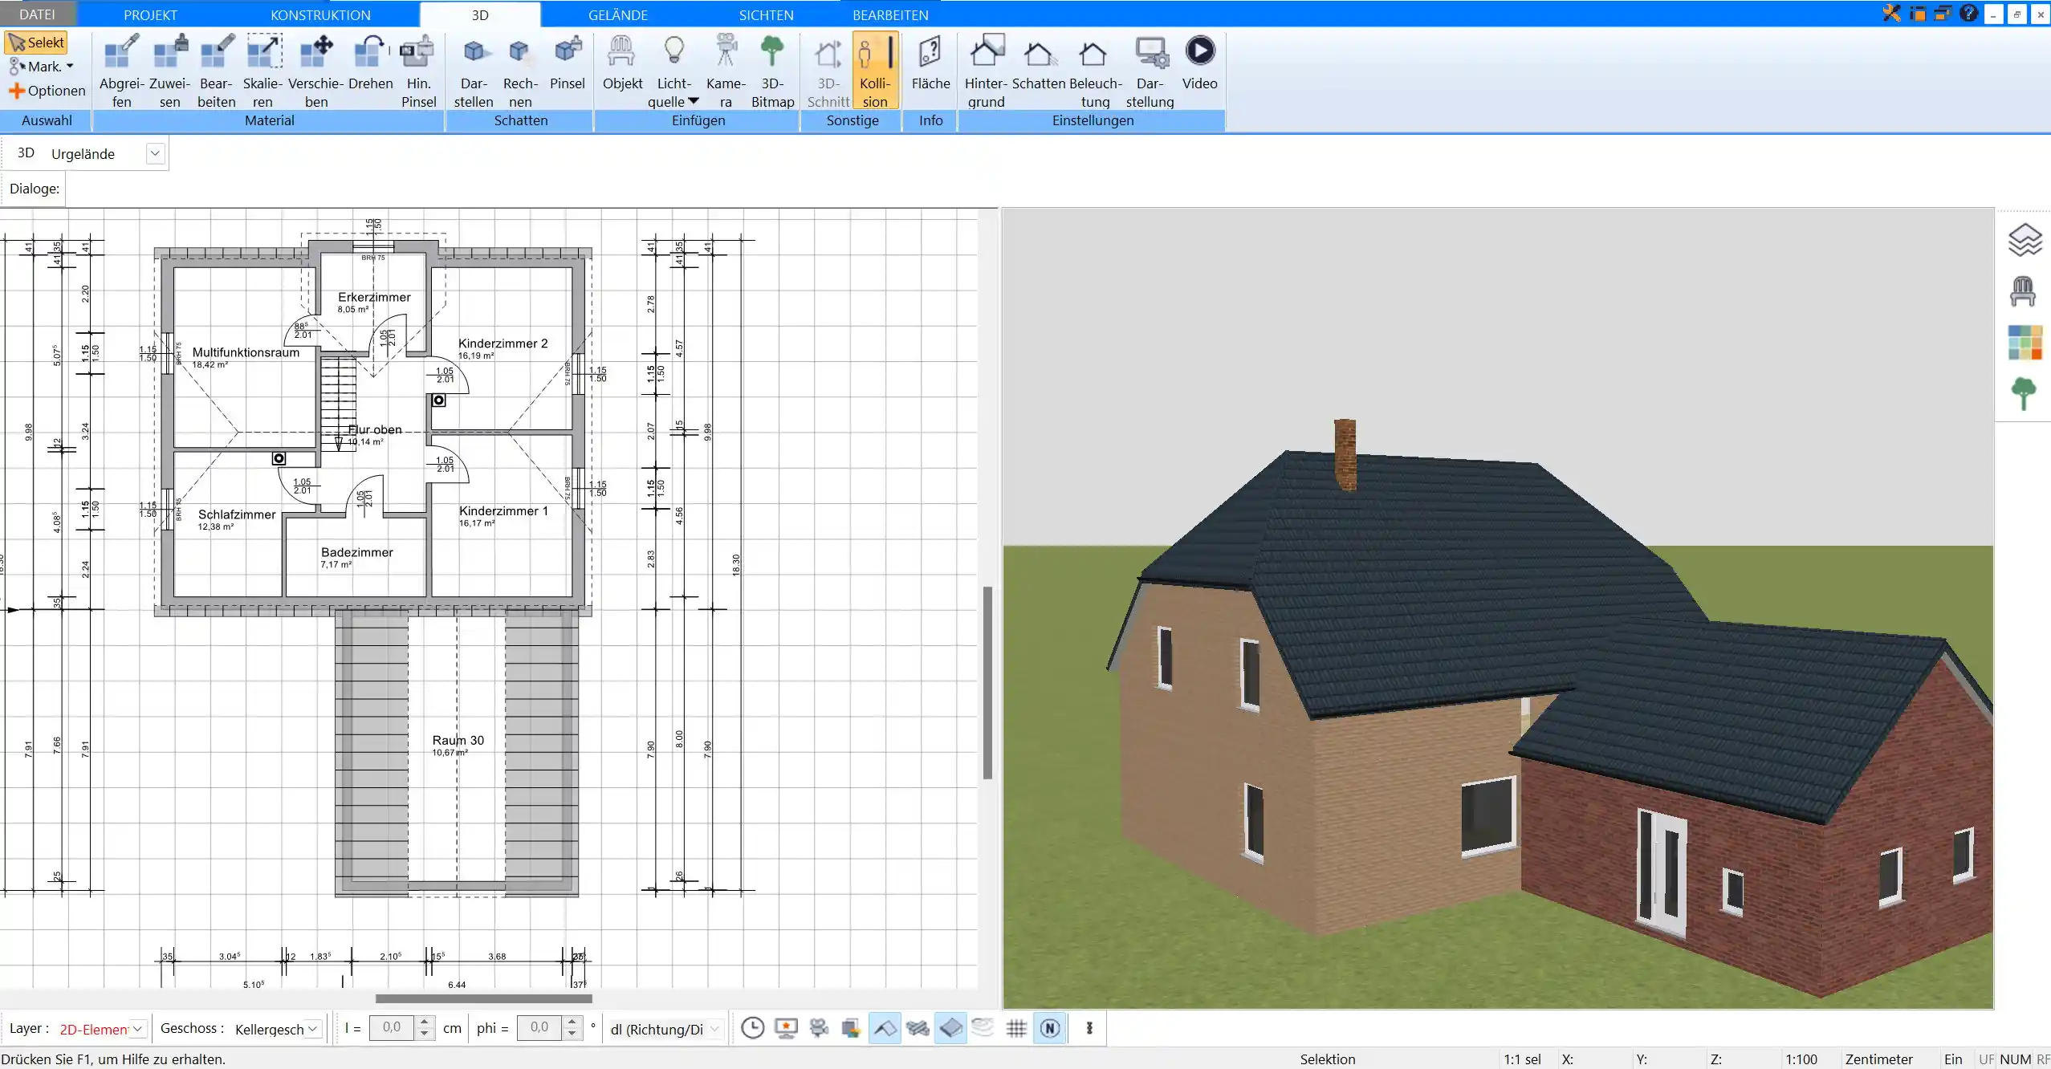Open the Kamera insert tool
Viewport: 2051px width, 1069px height.
(724, 71)
